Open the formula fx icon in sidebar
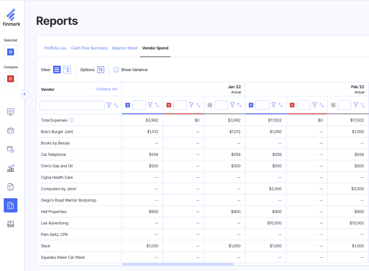This screenshot has height=271, width=369. point(11,224)
